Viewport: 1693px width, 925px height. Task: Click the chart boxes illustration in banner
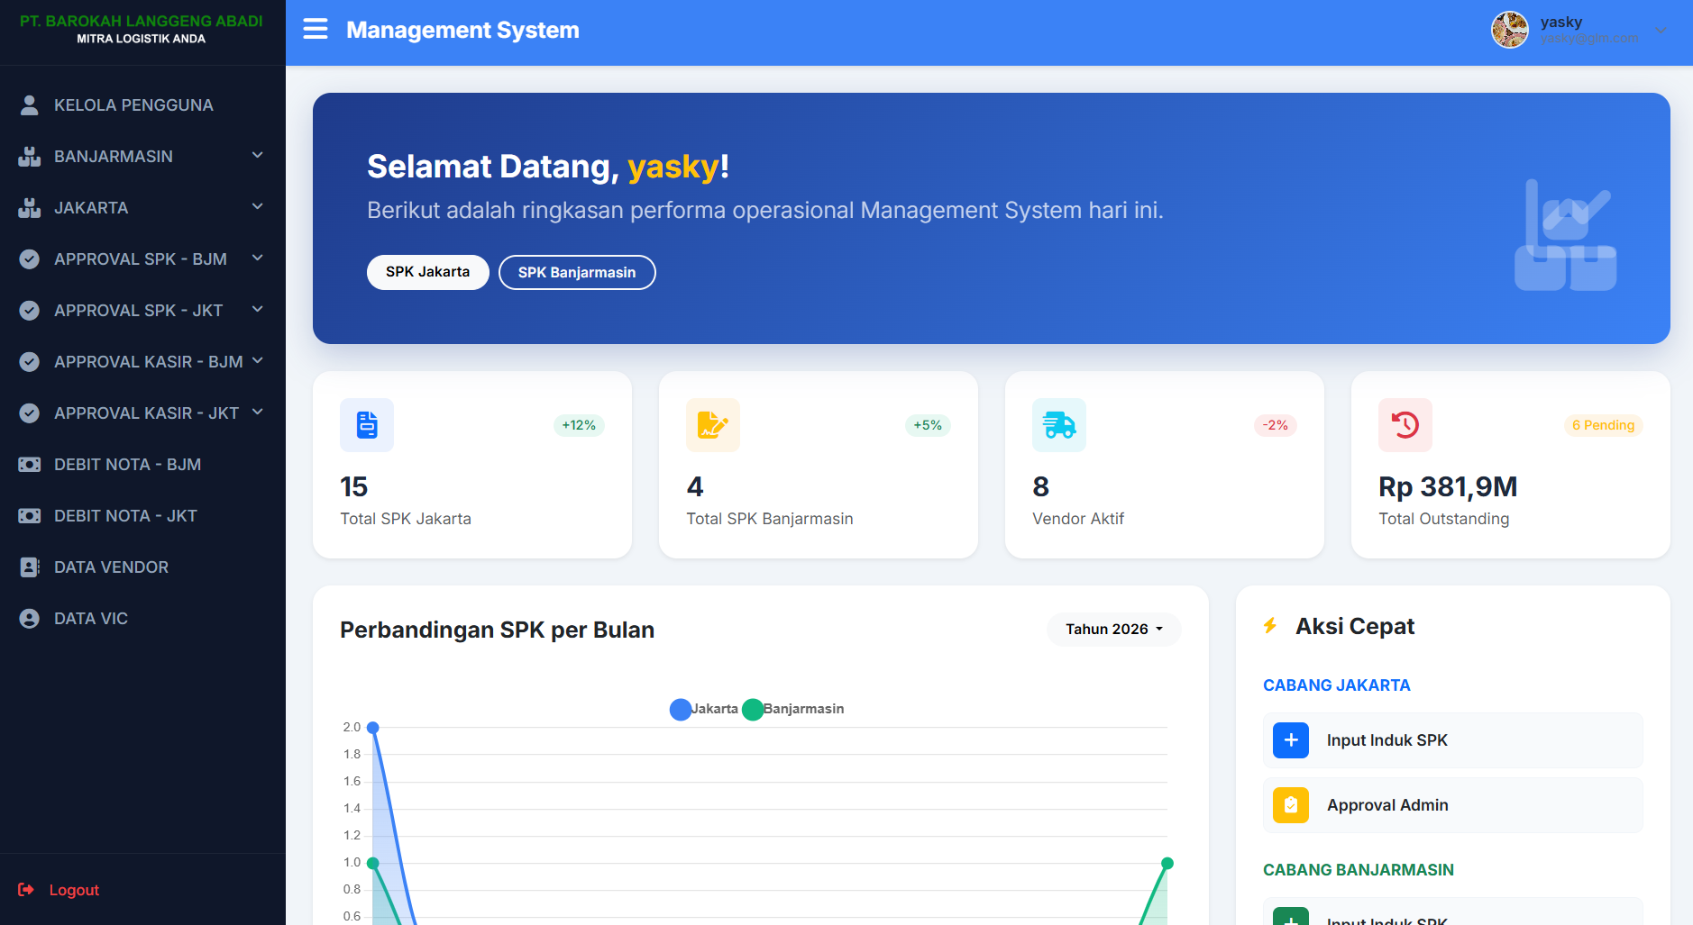click(1566, 235)
